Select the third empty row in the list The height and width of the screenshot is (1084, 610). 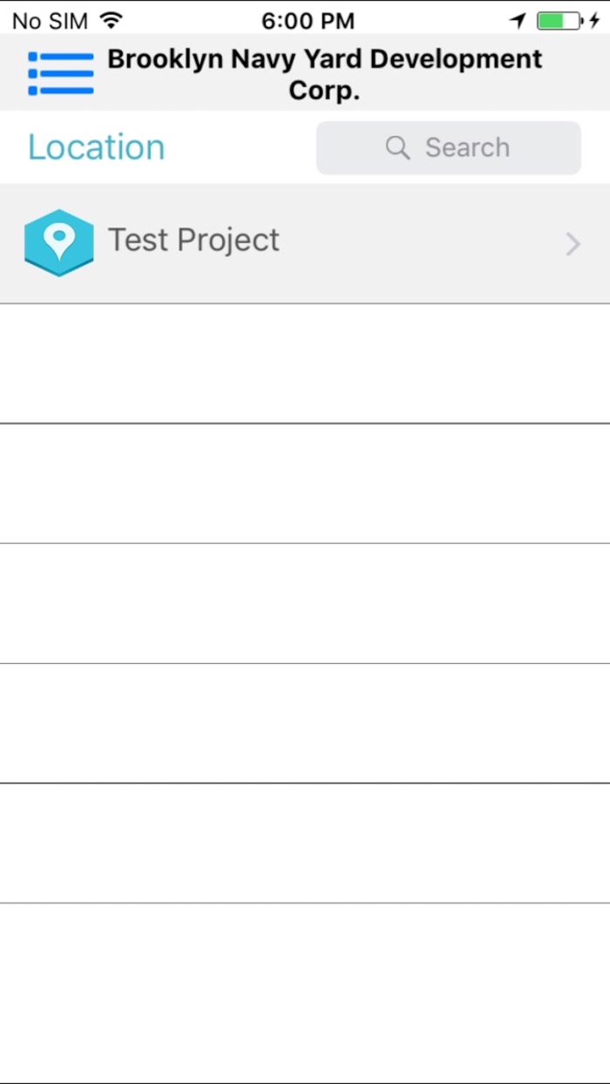305,604
